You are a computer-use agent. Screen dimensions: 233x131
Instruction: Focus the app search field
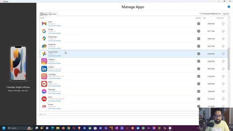tap(118, 115)
